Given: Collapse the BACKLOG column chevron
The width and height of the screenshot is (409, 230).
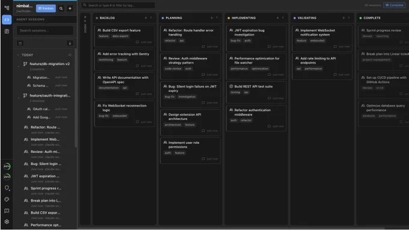Looking at the screenshot, I should coord(151,17).
